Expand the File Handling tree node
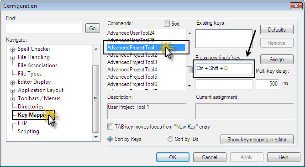Image resolution: width=305 pixels, height=167 pixels. [12, 58]
